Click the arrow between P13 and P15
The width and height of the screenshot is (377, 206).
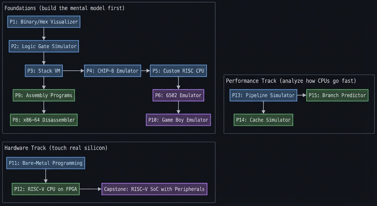tap(301, 95)
